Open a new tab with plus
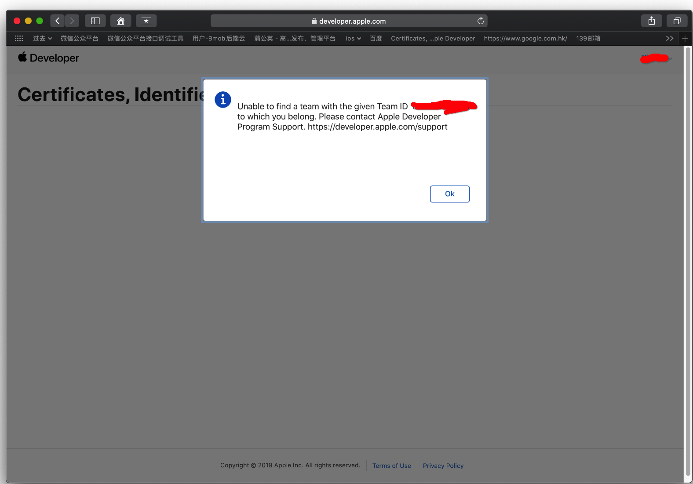Viewport: 693px width, 484px height. (685, 39)
